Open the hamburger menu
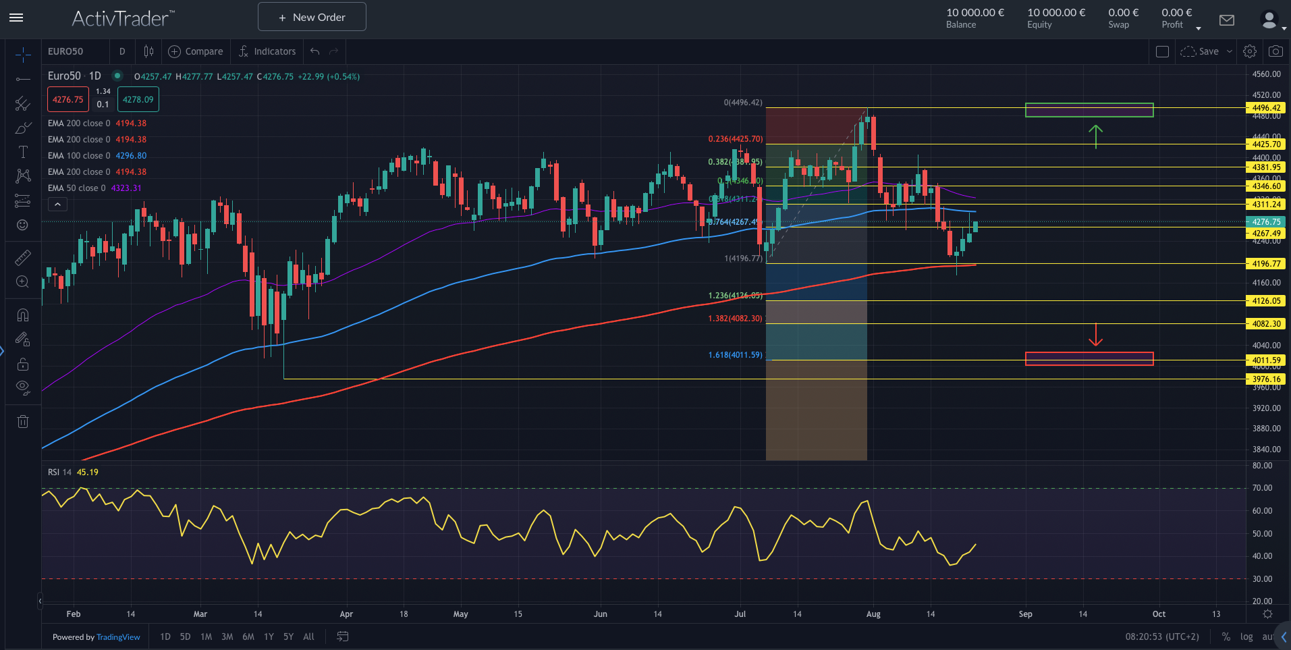The width and height of the screenshot is (1291, 650). (x=16, y=18)
